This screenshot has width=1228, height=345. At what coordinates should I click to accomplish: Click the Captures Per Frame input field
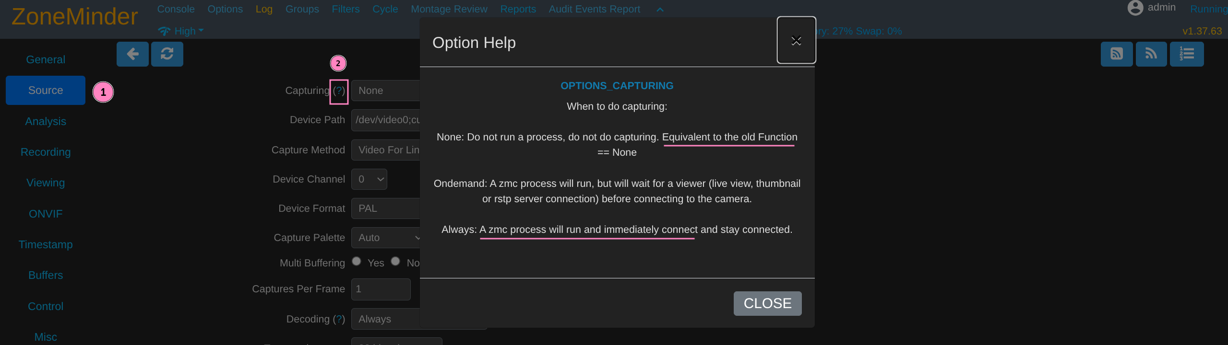381,289
